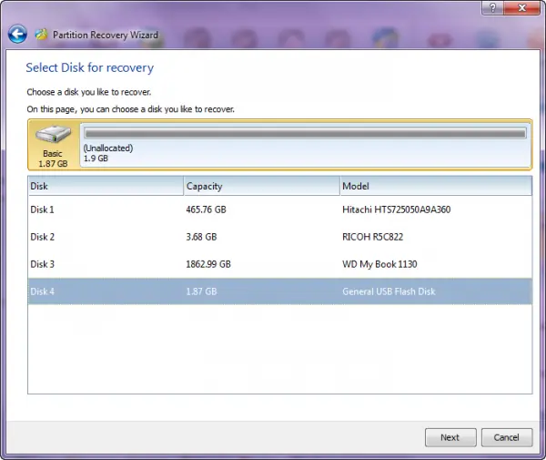Viewport: 546px width, 460px height.
Task: Select Disk 3 row in the list
Action: [x=280, y=264]
